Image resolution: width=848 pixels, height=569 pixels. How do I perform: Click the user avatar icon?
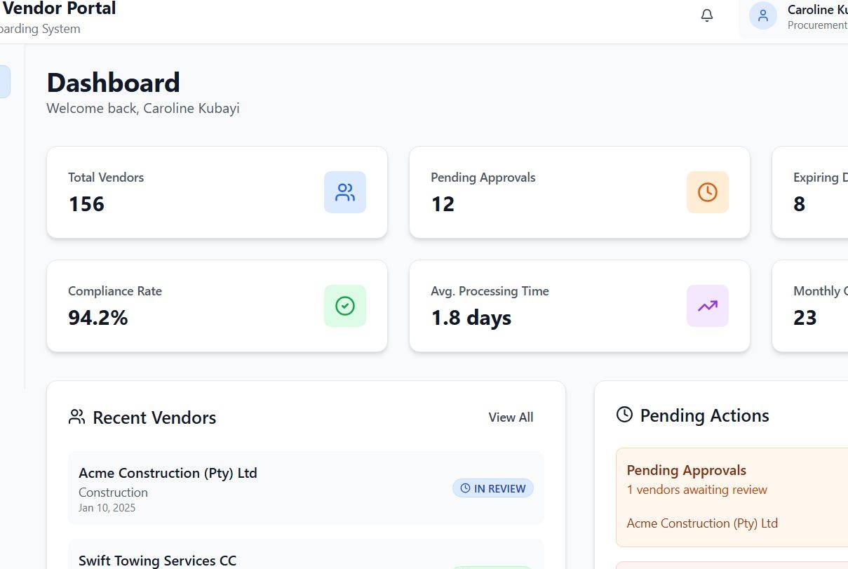click(762, 15)
